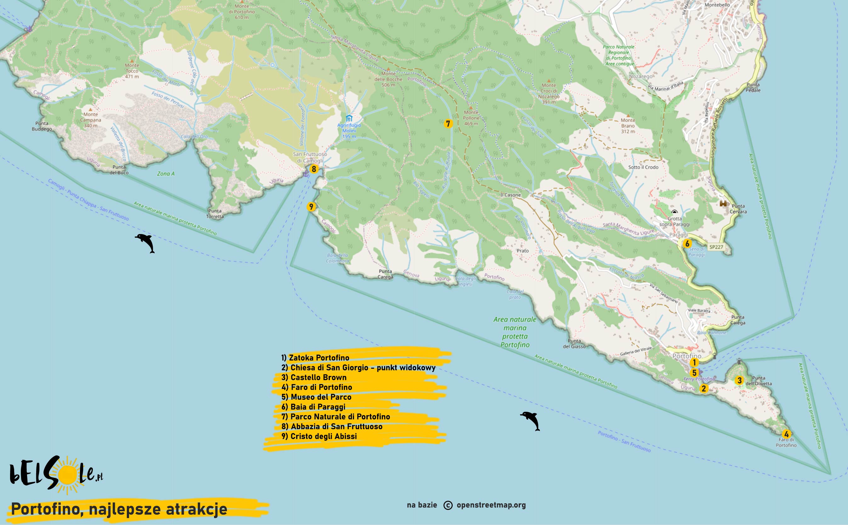Click map marker number 7
The height and width of the screenshot is (525, 848).
[448, 124]
